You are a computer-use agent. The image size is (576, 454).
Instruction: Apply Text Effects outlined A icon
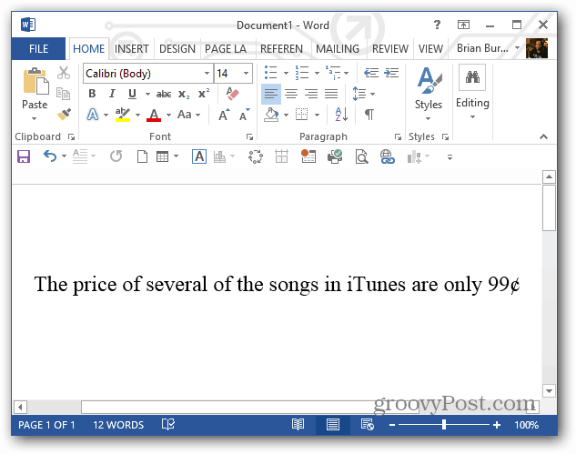(93, 115)
